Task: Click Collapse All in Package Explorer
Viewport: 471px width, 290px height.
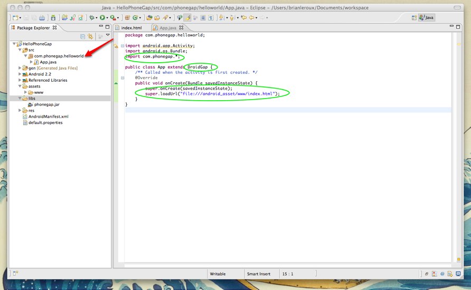Action: pyautogui.click(x=82, y=36)
